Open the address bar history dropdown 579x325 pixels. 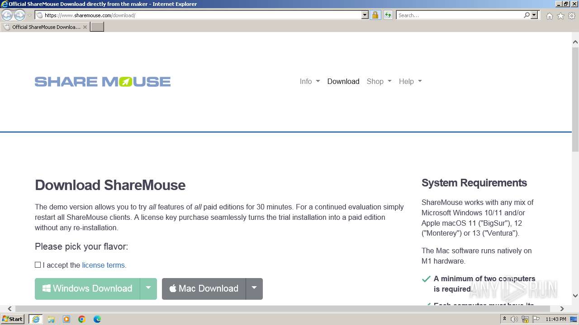pos(365,15)
